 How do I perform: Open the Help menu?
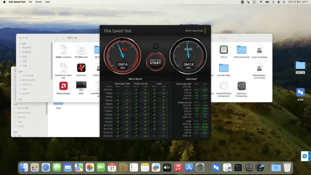pos(47,2)
